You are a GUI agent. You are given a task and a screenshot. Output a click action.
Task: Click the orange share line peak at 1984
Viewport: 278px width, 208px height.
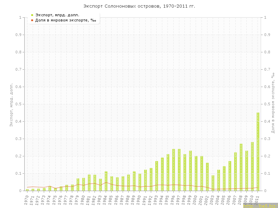106,182
